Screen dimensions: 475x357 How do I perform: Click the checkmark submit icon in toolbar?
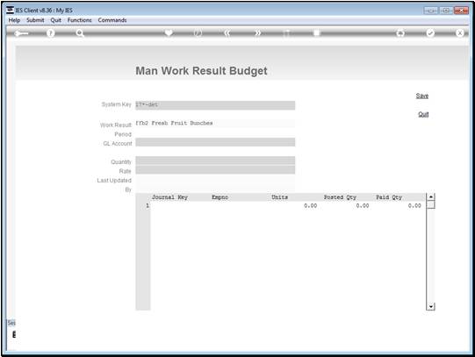430,33
